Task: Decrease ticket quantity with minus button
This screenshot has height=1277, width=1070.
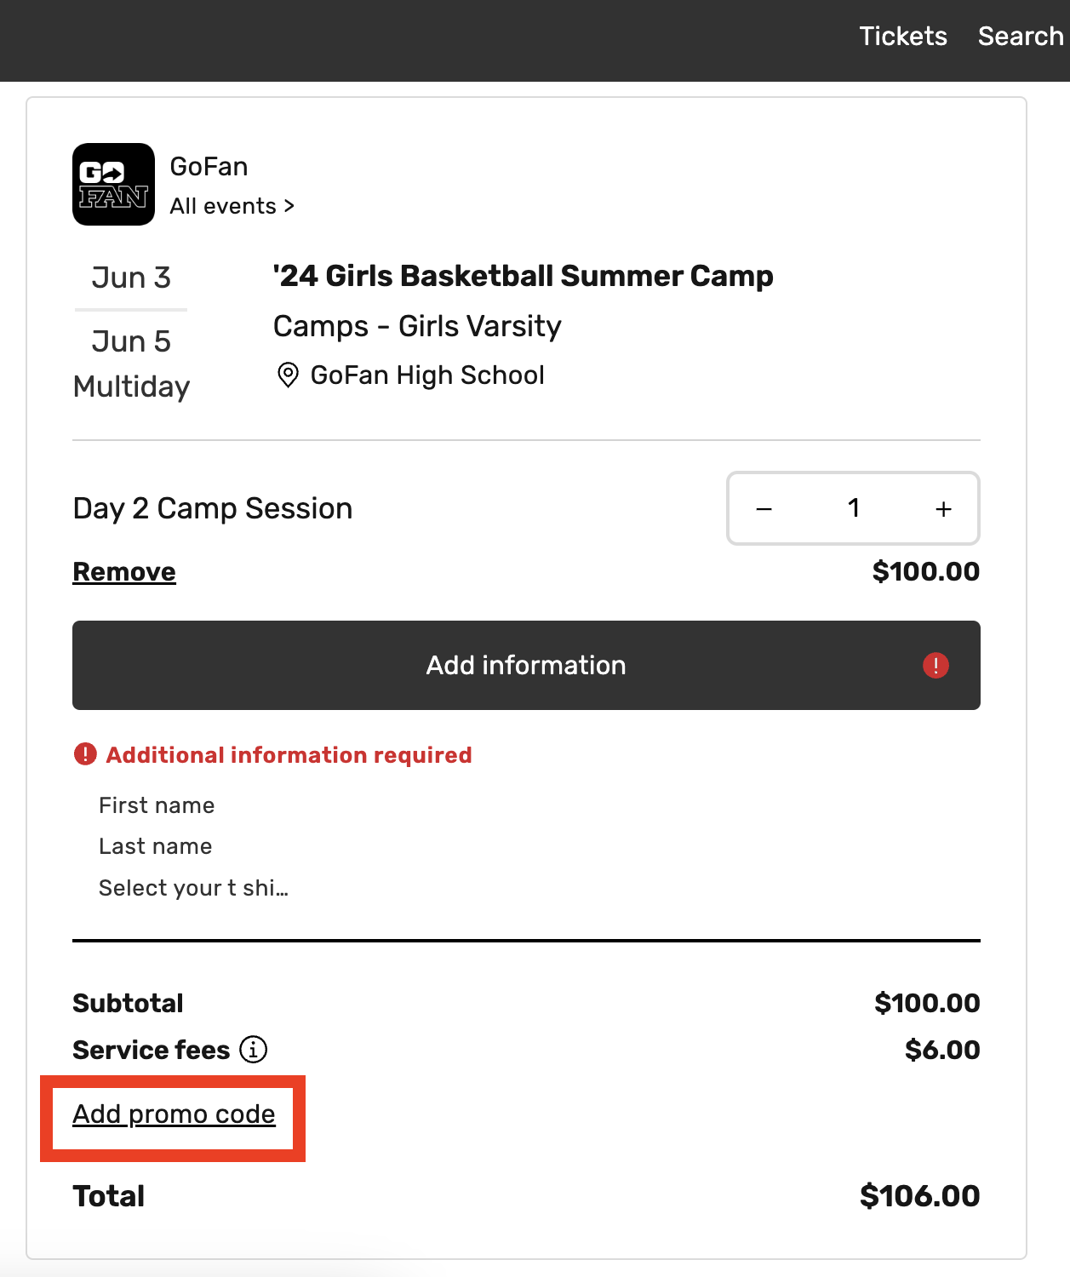Action: tap(764, 509)
